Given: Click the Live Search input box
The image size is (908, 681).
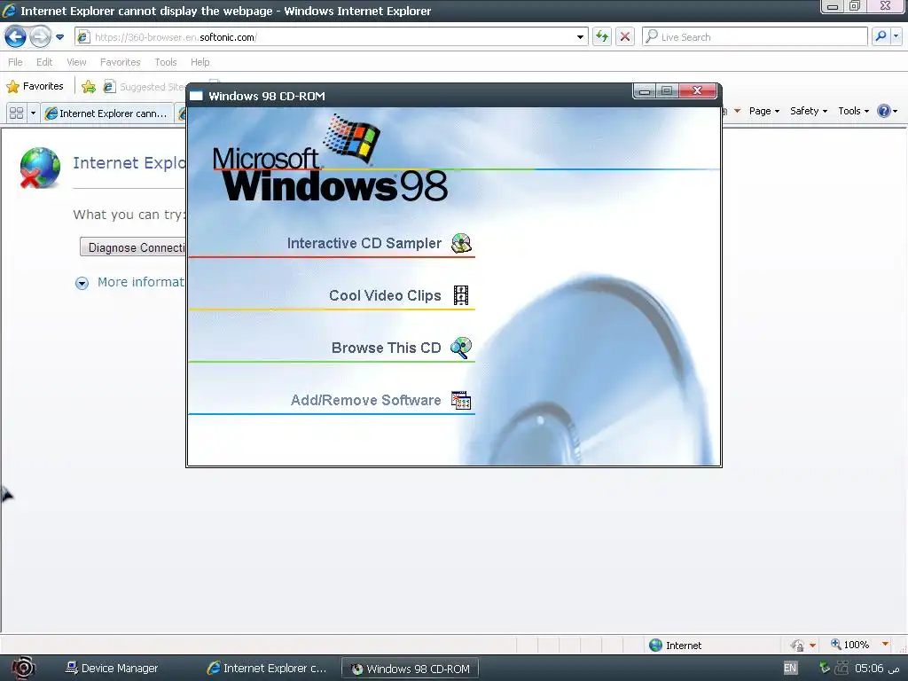Looking at the screenshot, I should [x=755, y=37].
